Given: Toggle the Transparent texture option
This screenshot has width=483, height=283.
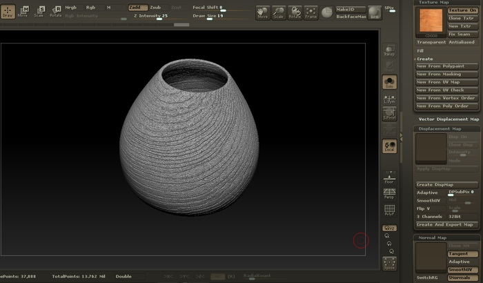Looking at the screenshot, I should [x=431, y=42].
